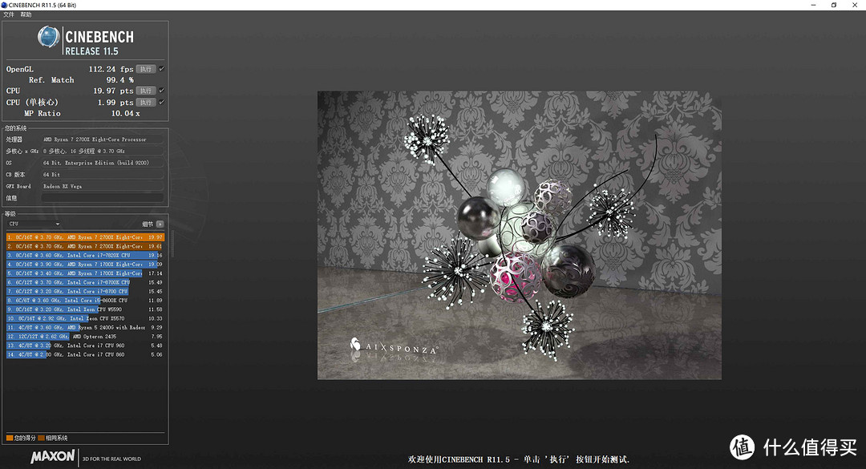Restore the Cinebench window size
This screenshot has width=866, height=469.
coord(834,5)
